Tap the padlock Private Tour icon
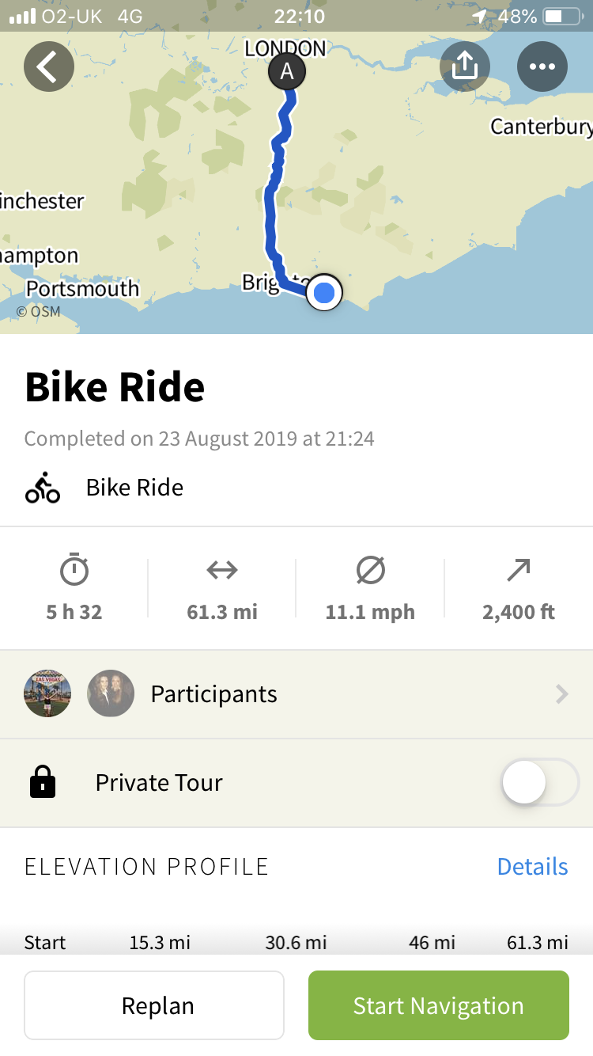This screenshot has width=593, height=1056. pos(43,782)
